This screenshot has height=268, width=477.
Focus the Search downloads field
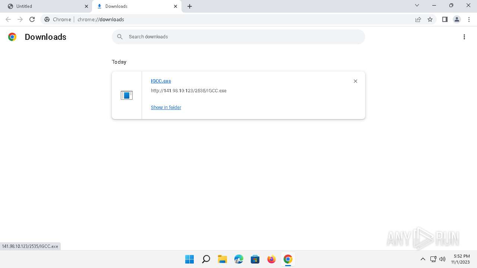(238, 36)
